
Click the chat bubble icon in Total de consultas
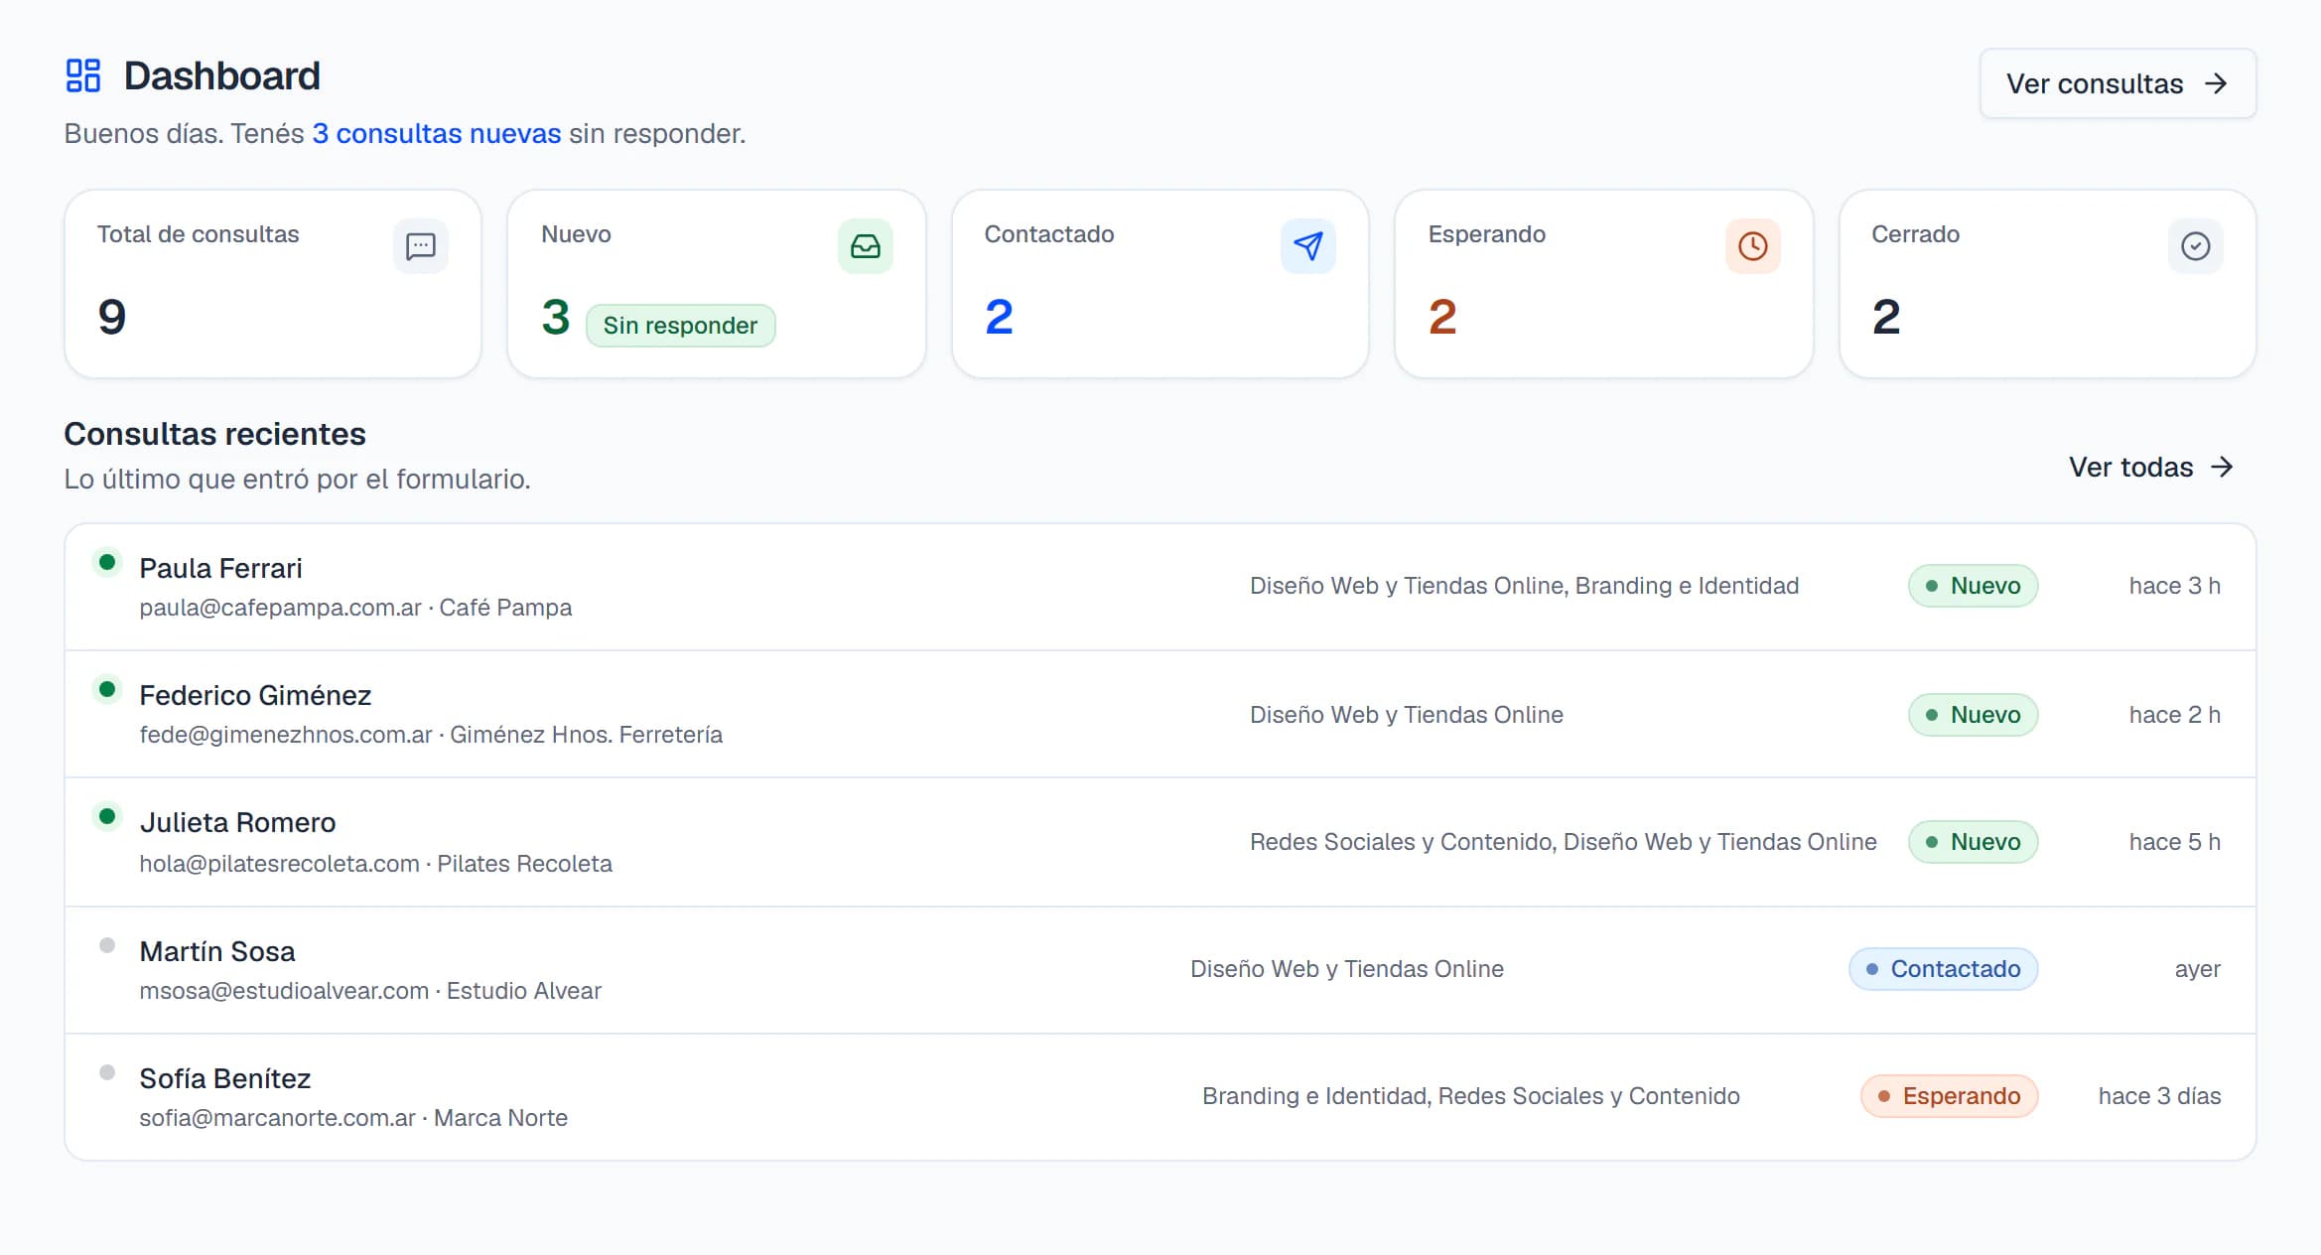(x=421, y=246)
